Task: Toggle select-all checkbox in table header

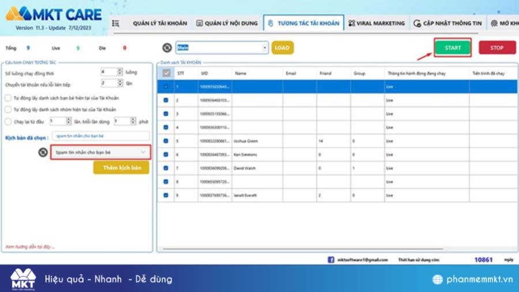Action: 166,73
